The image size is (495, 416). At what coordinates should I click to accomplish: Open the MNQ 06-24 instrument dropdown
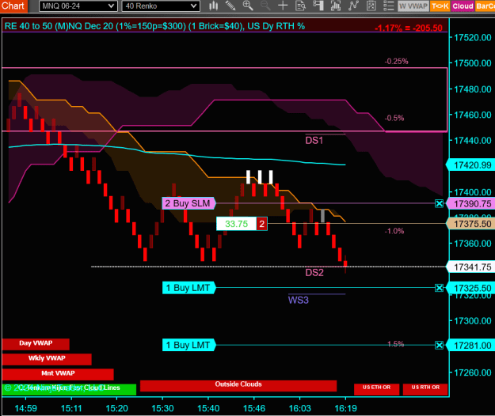point(78,6)
